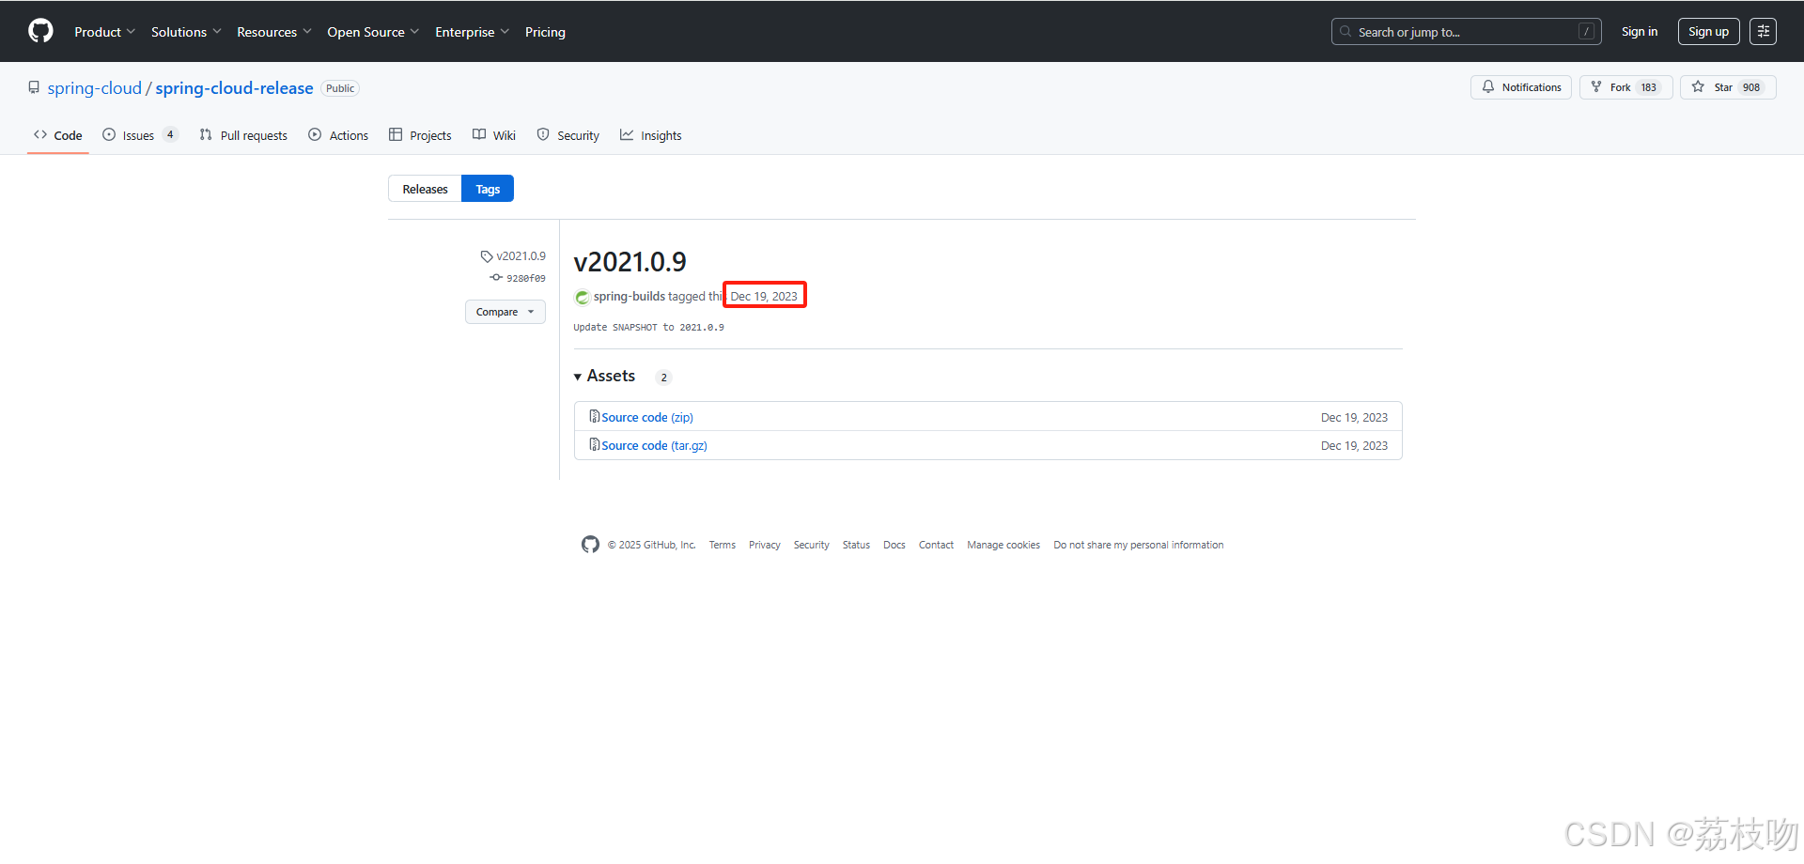Open the Actions tab
Image resolution: width=1804 pixels, height=864 pixels.
(x=338, y=135)
